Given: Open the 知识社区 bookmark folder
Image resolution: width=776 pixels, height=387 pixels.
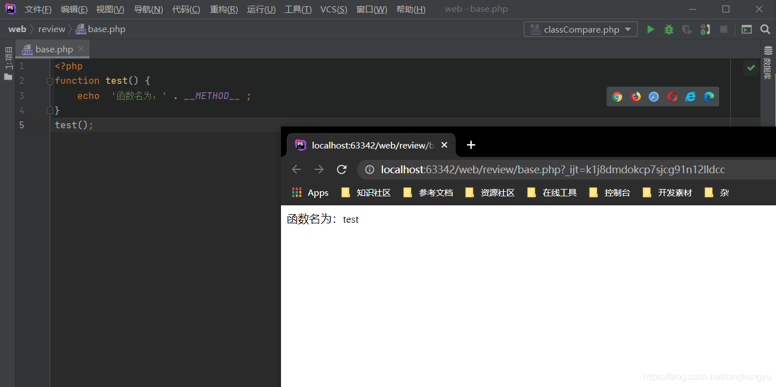Looking at the screenshot, I should point(366,192).
